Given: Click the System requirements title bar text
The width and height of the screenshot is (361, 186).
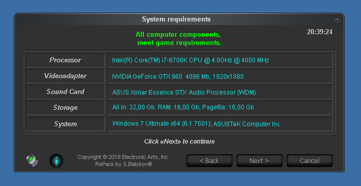Looking at the screenshot, I should [176, 19].
